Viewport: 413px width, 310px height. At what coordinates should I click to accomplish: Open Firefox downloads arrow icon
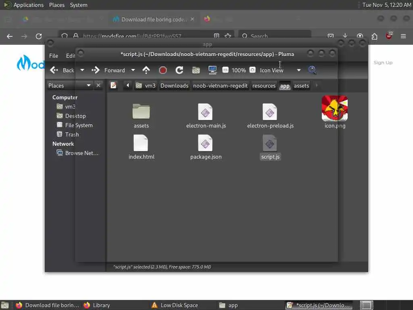click(x=345, y=36)
